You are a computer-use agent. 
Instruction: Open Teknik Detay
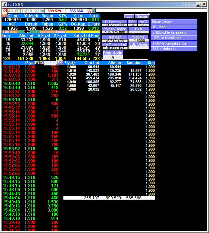click(x=174, y=21)
